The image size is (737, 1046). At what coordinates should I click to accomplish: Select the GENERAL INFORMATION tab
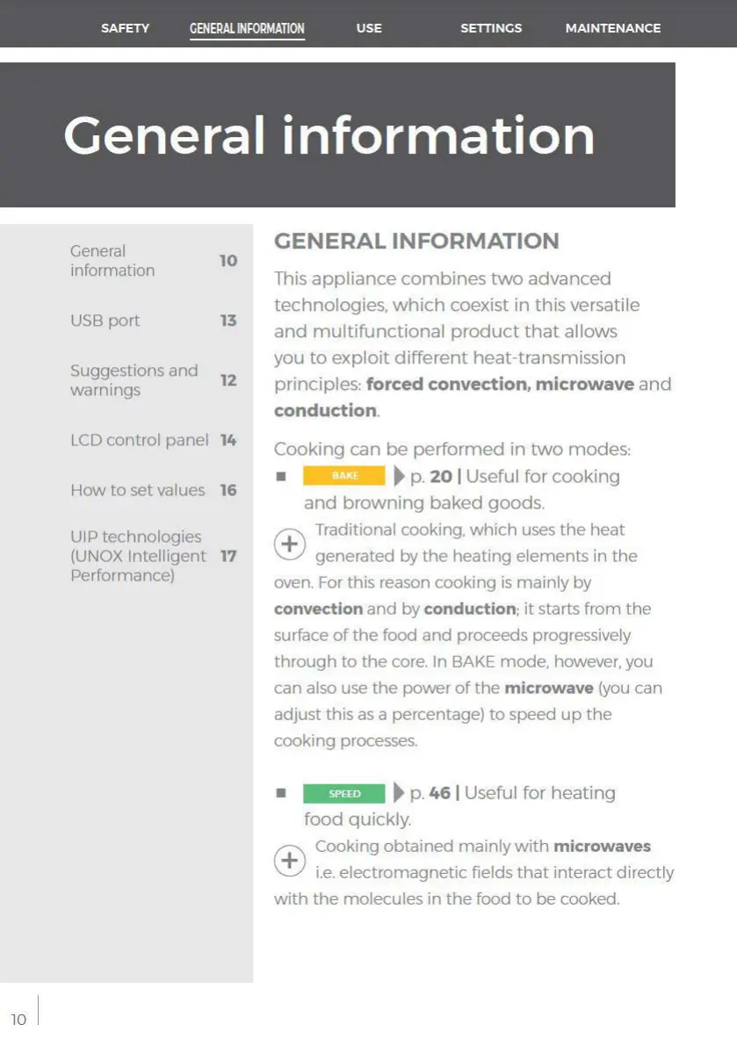pos(247,29)
